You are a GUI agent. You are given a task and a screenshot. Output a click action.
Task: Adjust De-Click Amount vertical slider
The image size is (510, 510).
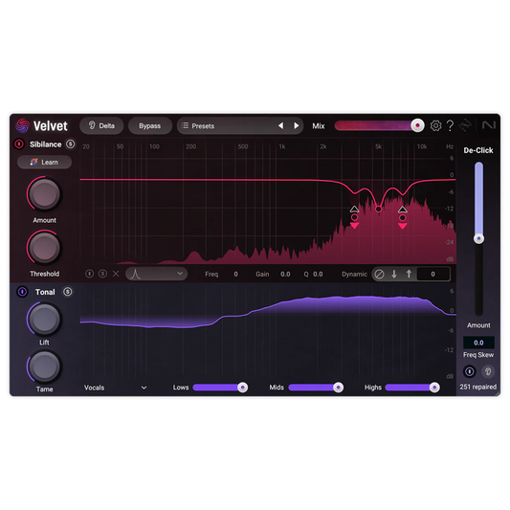pyautogui.click(x=478, y=238)
